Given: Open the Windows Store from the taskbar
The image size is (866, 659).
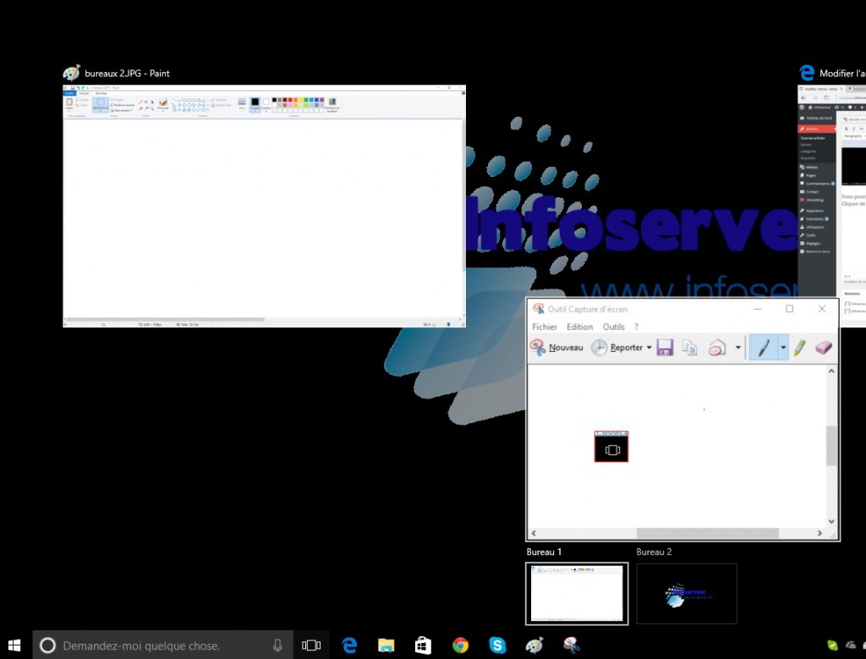Looking at the screenshot, I should tap(423, 645).
